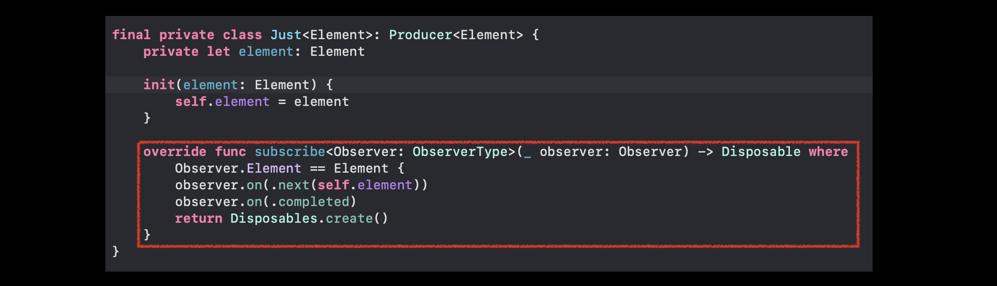This screenshot has width=997, height=286.
Task: Click the closing brace of the class
Action: coord(116,252)
